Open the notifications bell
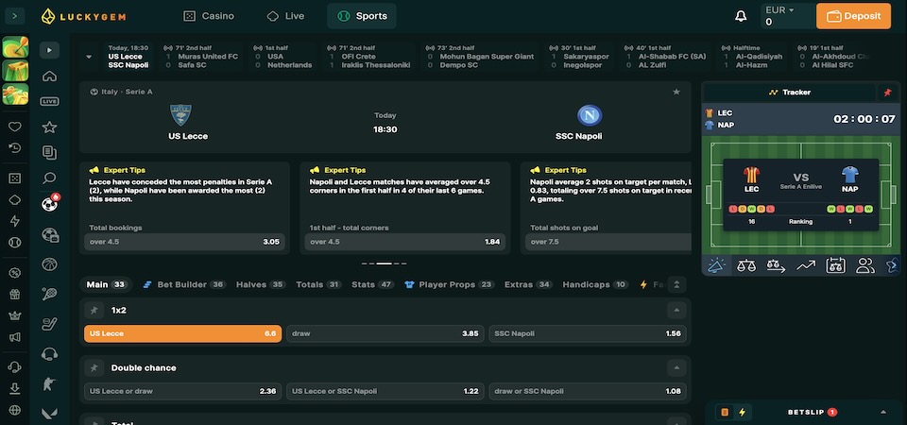Image resolution: width=907 pixels, height=425 pixels. click(741, 16)
